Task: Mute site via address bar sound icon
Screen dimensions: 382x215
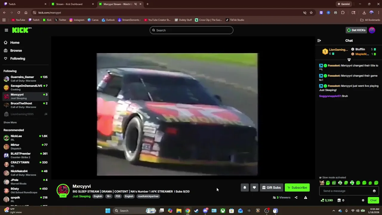Action: click(x=305, y=13)
